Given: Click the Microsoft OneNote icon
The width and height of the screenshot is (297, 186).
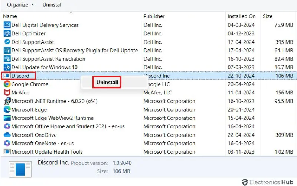Looking at the screenshot, I should coord(7,143).
